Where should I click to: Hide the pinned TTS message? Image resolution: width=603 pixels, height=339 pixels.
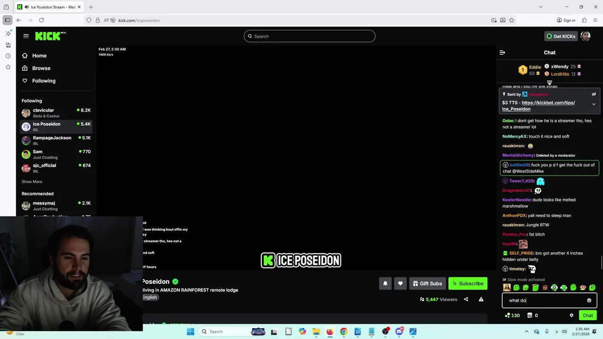point(594,94)
